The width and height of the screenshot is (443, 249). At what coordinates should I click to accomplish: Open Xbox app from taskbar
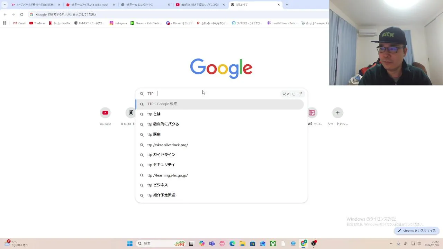coord(273,243)
